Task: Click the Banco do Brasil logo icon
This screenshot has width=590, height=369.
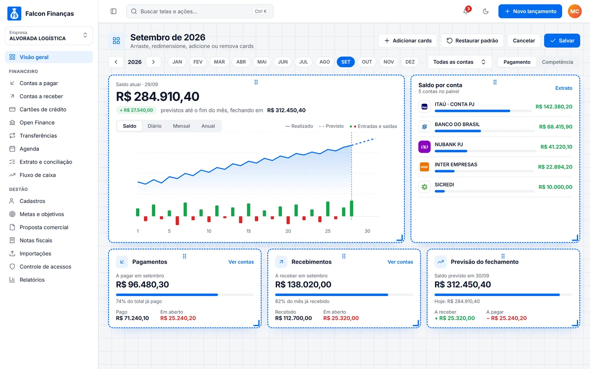Action: click(424, 127)
